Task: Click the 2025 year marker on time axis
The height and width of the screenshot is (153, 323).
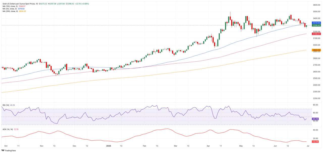Action: 109,146
